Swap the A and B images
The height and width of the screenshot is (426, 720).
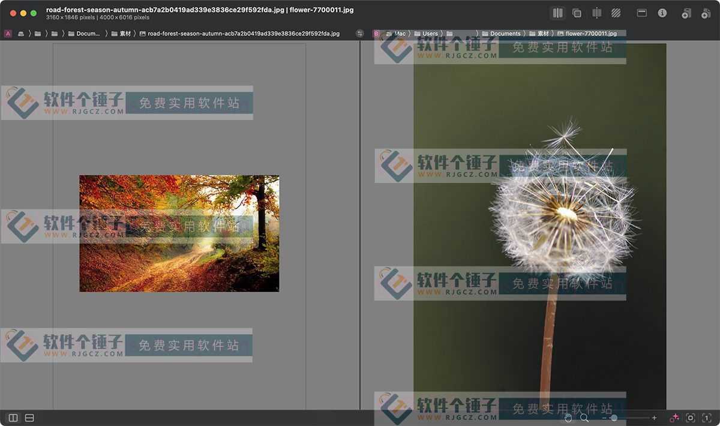[x=359, y=34]
